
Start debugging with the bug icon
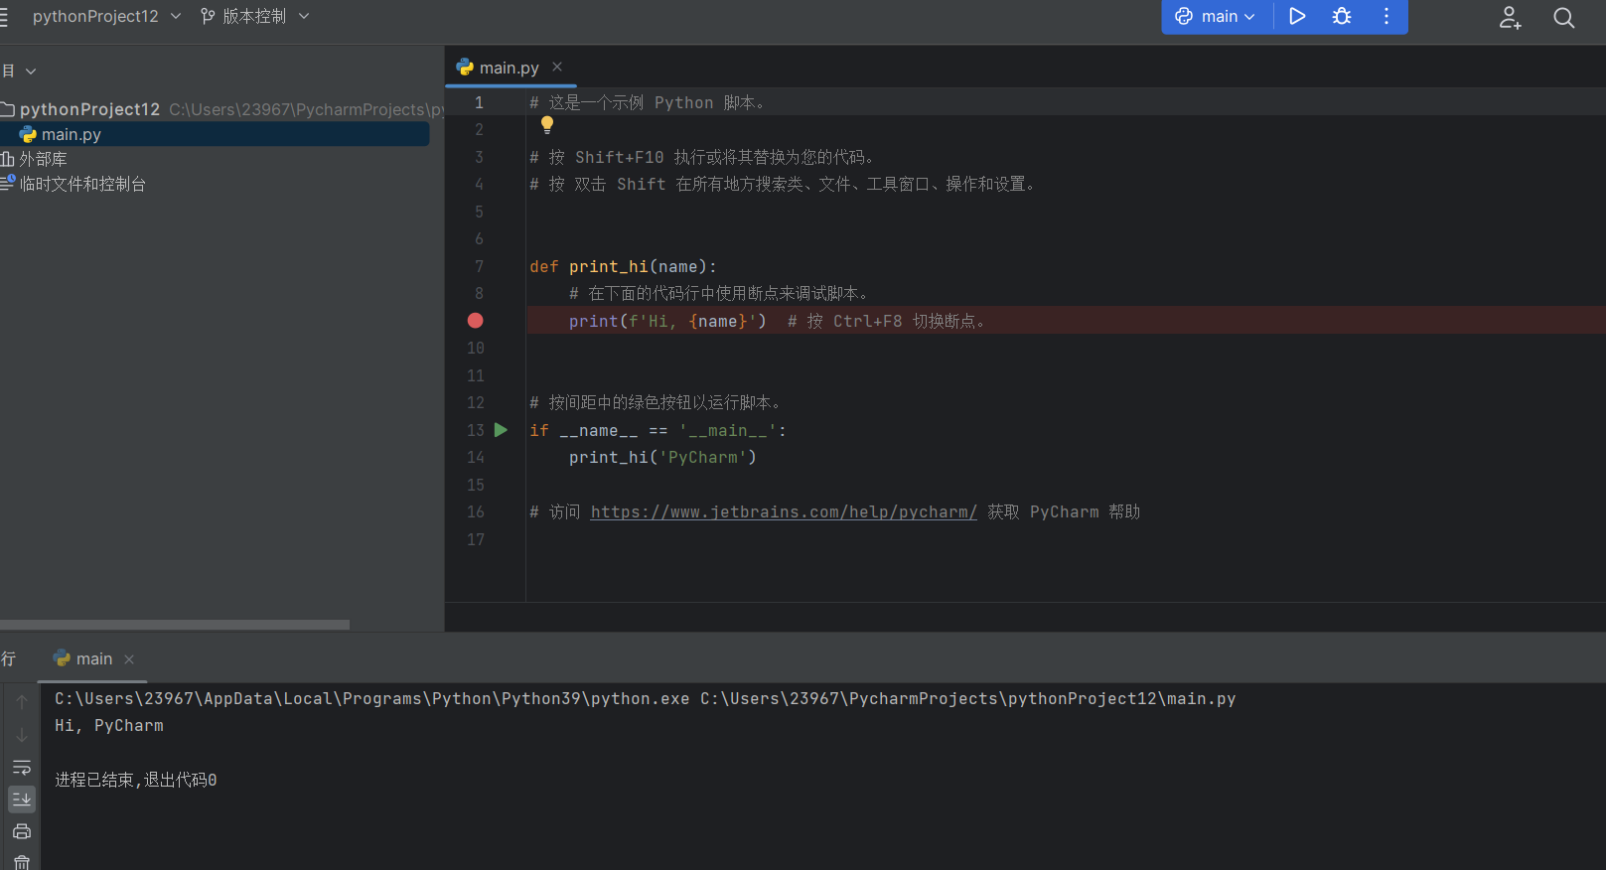(x=1342, y=16)
